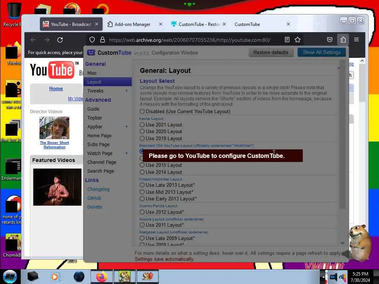Reload the page with the refresh icon
The height and width of the screenshot is (284, 379).
click(60, 40)
